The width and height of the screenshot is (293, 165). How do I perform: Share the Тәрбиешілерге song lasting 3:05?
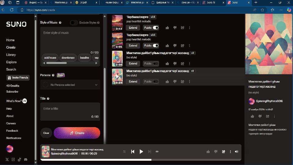183,46
